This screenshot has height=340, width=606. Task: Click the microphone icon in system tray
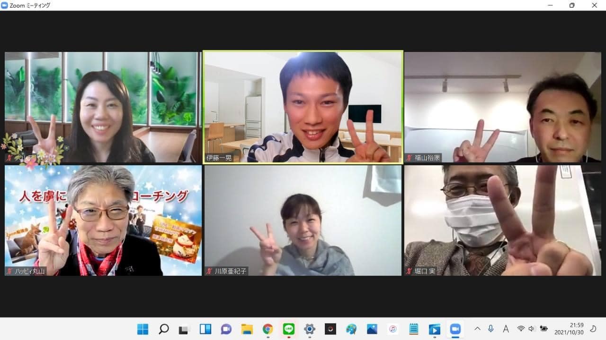(x=491, y=329)
